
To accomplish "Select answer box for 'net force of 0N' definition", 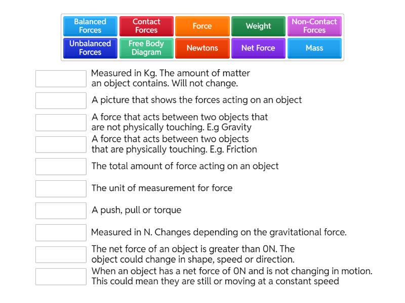I will click(61, 277).
